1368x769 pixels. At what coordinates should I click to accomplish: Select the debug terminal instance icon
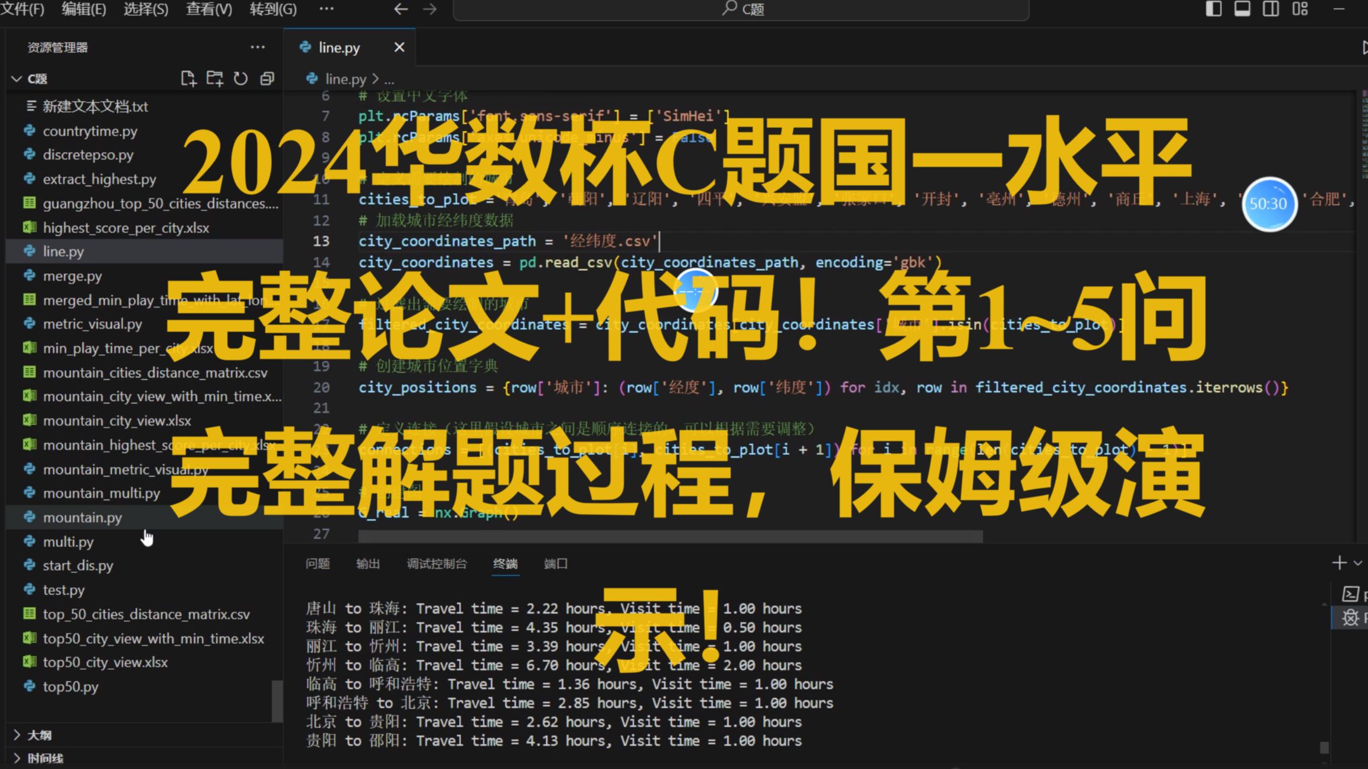(1350, 618)
